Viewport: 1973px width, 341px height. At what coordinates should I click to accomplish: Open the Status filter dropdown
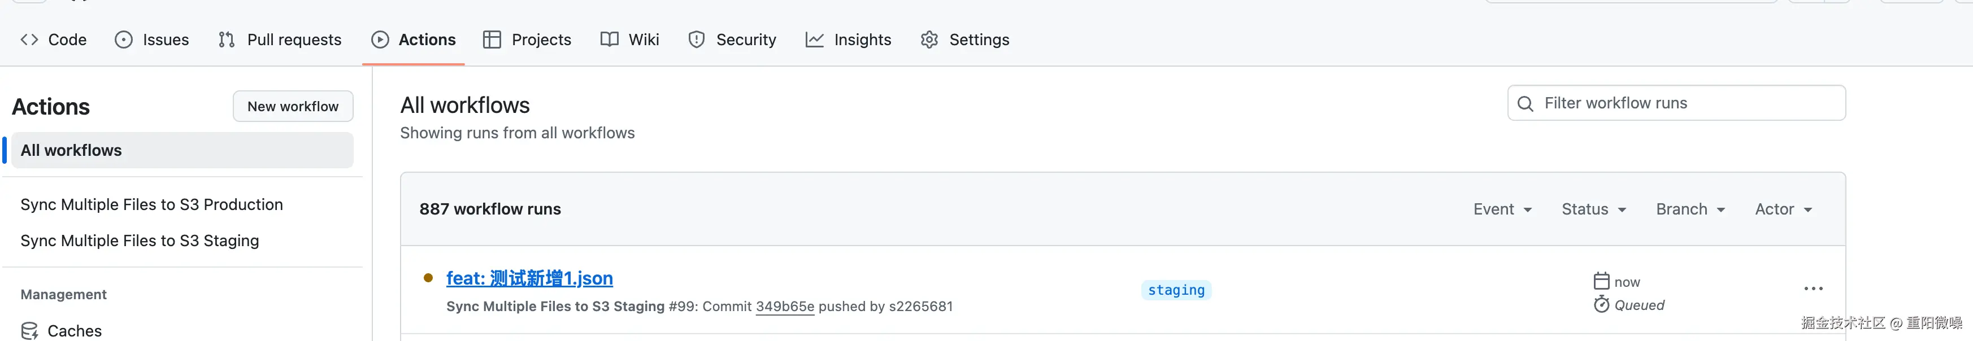[x=1593, y=209]
